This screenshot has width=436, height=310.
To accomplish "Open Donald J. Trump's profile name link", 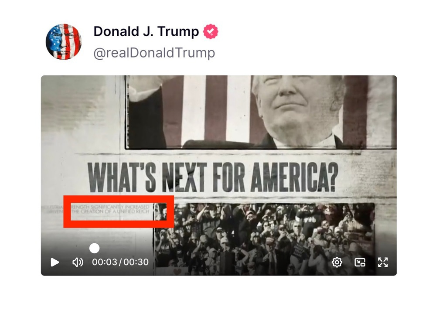I will pyautogui.click(x=146, y=31).
